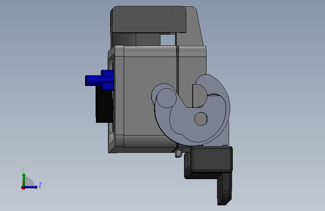325x211 pixels.
Task: Click the green Y axis of the triad
Action: point(24,179)
